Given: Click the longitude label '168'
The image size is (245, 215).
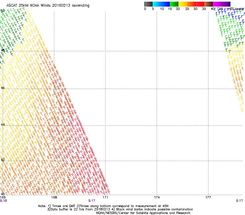Looking at the screenshot, I should (x=54, y=197).
